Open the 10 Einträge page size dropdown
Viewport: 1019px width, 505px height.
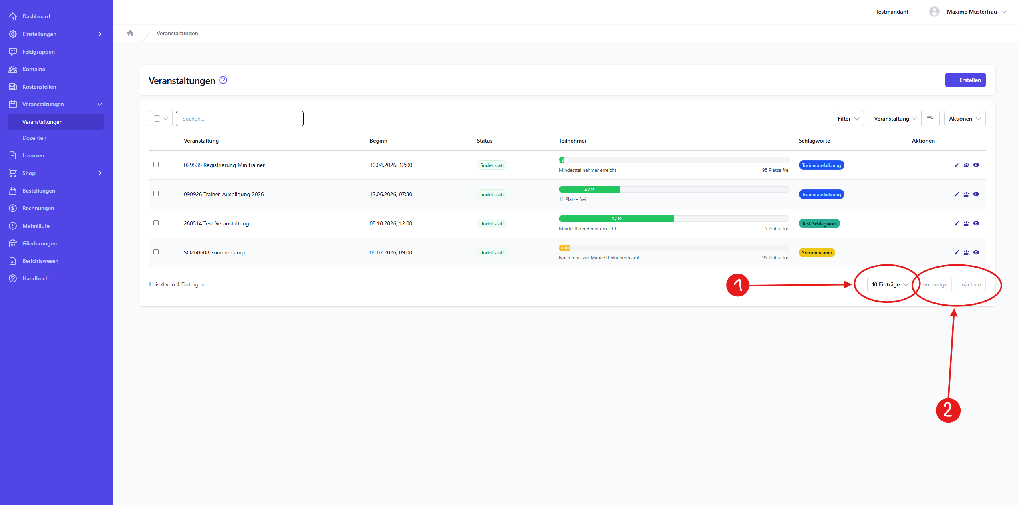pyautogui.click(x=890, y=284)
